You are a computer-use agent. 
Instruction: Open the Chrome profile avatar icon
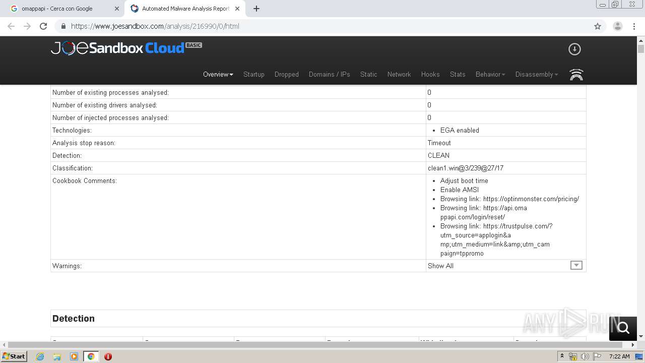click(618, 26)
